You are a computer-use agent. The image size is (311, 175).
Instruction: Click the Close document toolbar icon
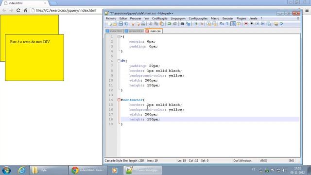133,24
